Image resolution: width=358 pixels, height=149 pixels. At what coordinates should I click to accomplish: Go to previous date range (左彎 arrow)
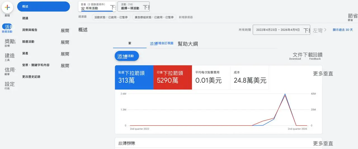pyautogui.click(x=318, y=30)
